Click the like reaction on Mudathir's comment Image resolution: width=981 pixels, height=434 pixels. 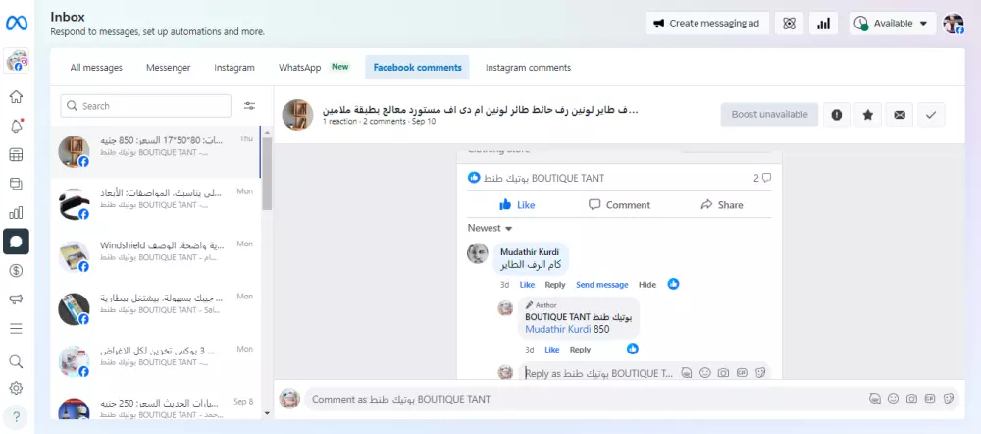(x=673, y=284)
